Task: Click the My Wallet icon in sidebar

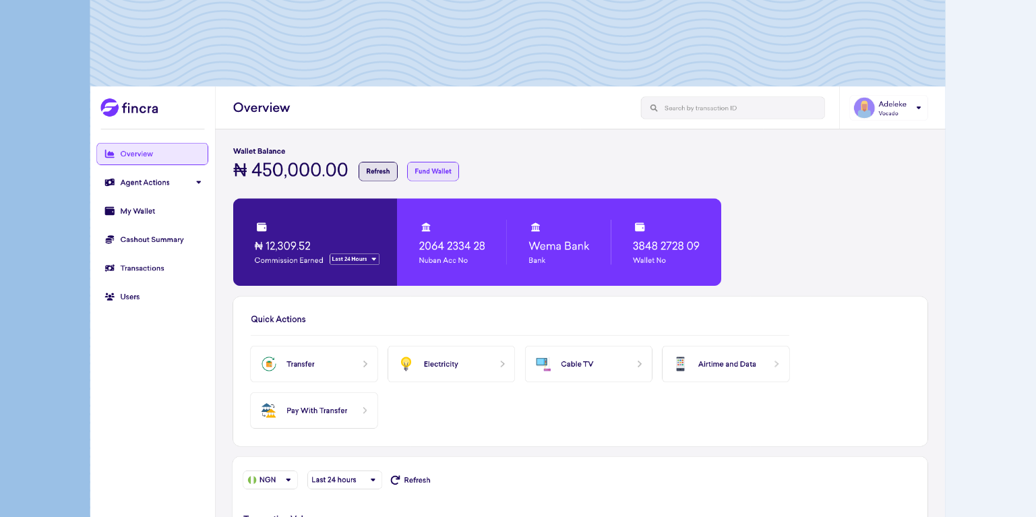Action: (x=110, y=211)
